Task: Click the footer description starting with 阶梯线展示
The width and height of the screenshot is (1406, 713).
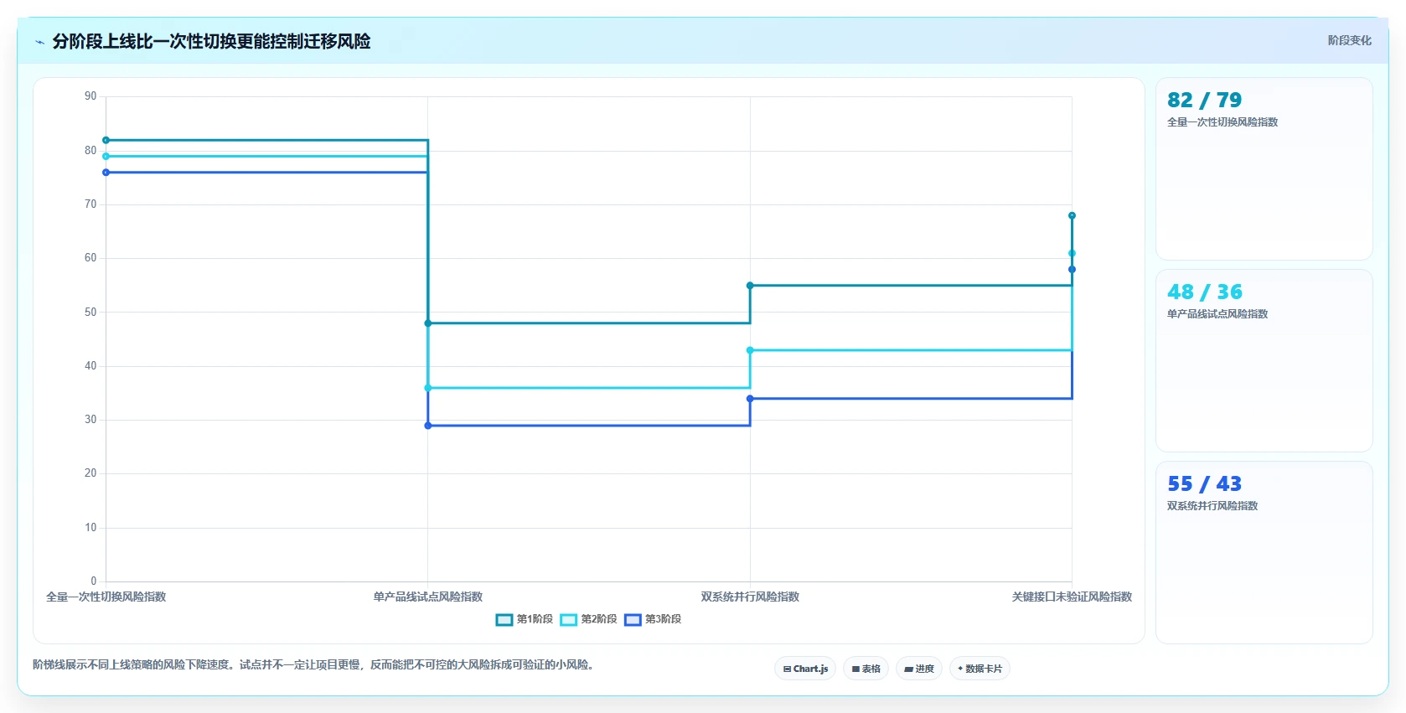Action: 314,664
